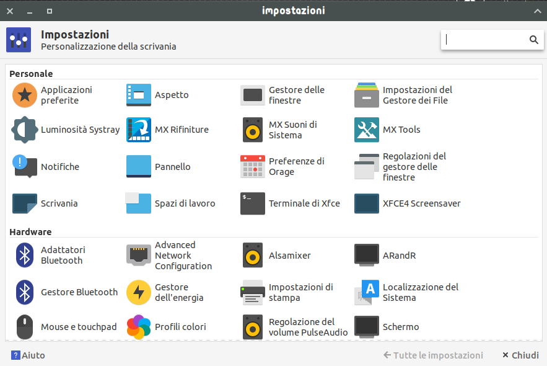
Task: Open Applicazioni preferite star icon
Action: (25, 95)
